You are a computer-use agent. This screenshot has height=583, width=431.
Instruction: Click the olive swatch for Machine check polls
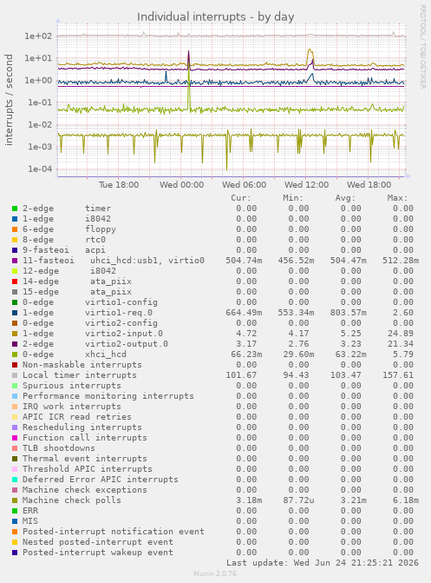15,500
